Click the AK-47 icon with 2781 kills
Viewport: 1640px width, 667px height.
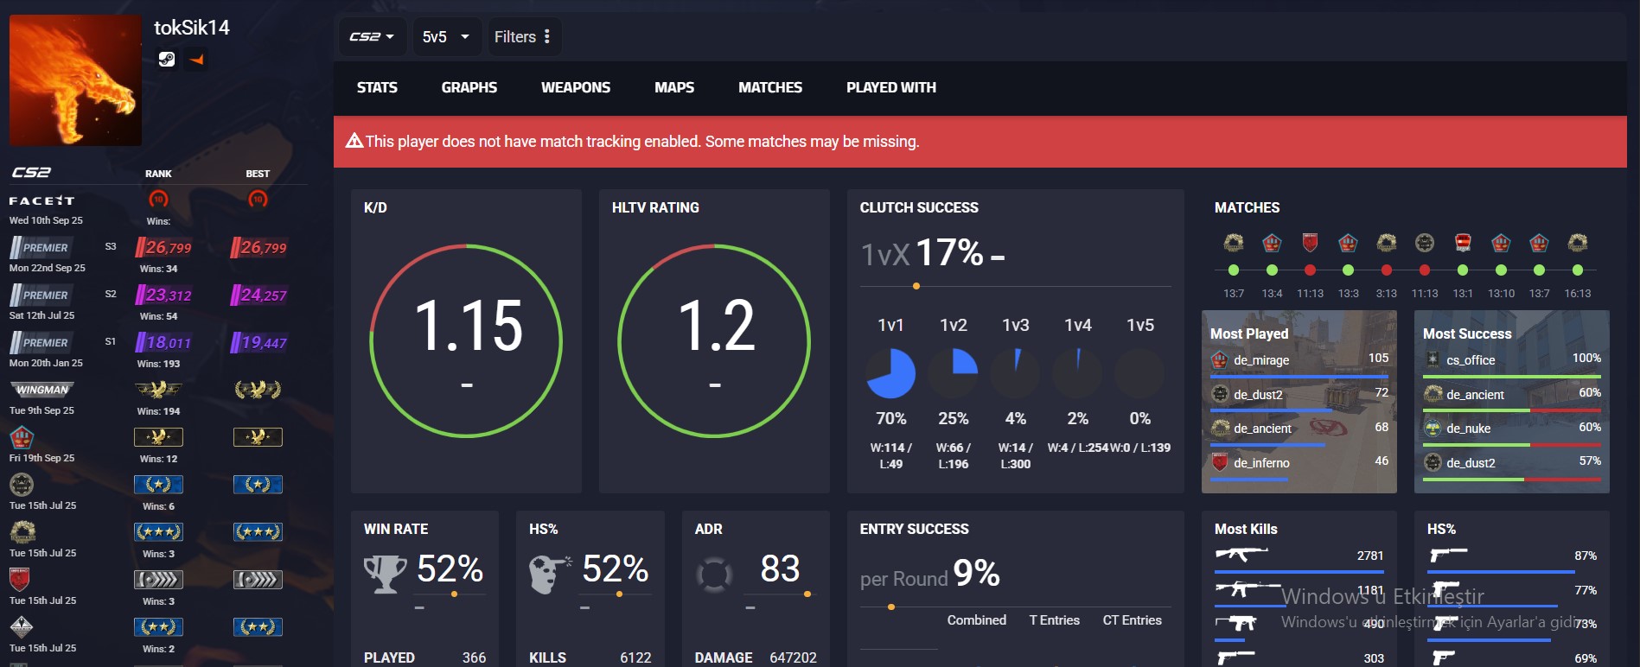point(1241,555)
